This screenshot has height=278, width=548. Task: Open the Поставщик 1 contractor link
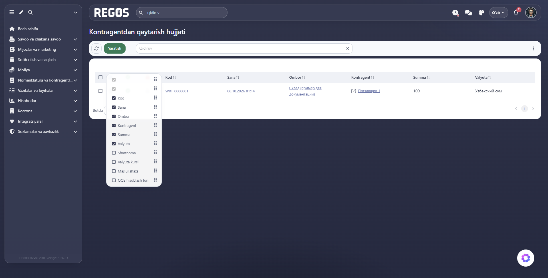[x=369, y=91]
